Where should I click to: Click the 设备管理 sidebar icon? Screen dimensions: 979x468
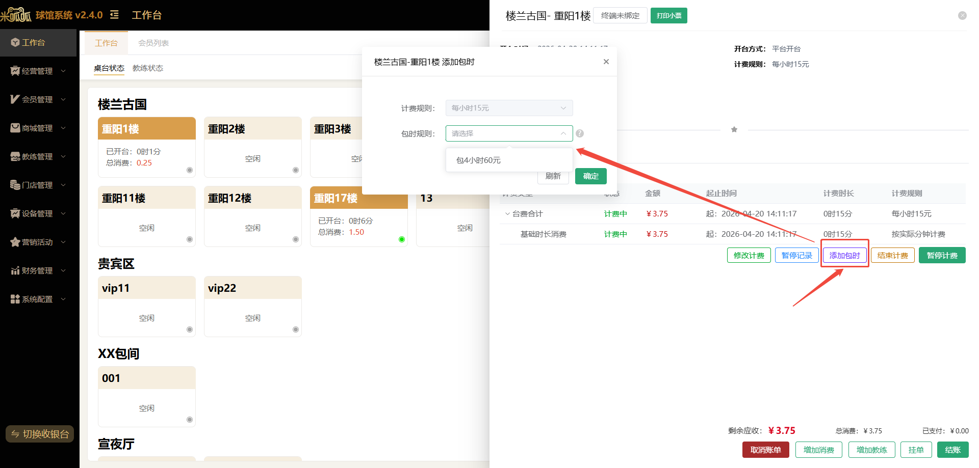[15, 213]
